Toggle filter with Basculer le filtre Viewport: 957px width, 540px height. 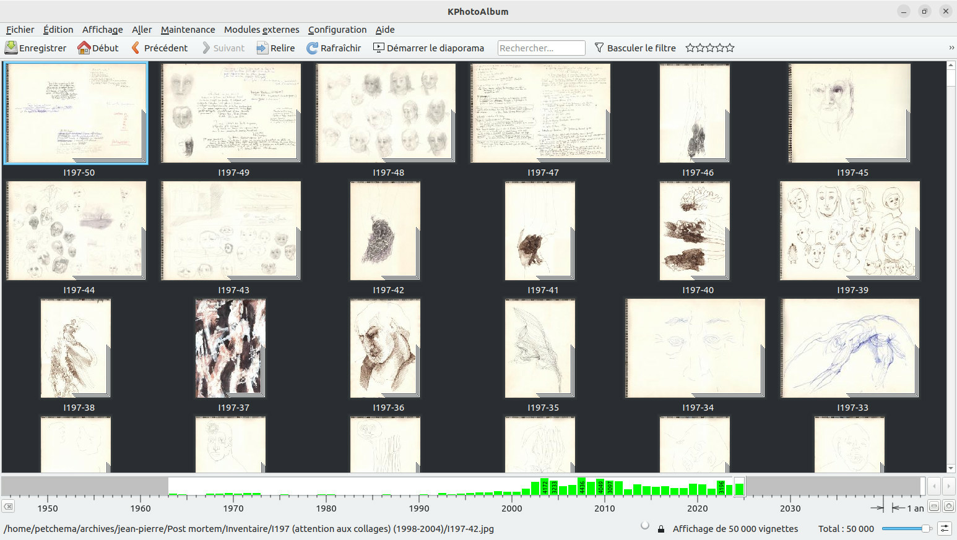point(634,48)
